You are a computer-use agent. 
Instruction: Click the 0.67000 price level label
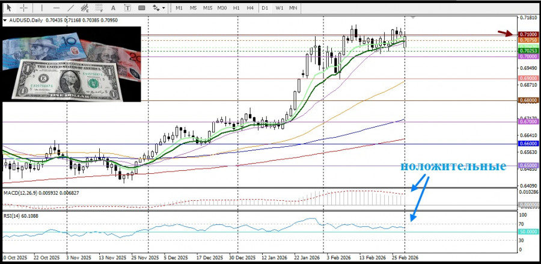tap(528, 122)
